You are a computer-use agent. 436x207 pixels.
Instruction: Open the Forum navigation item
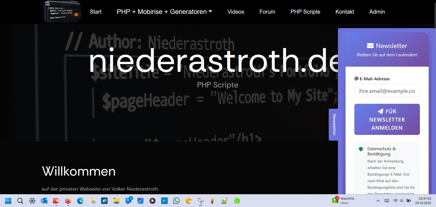click(267, 12)
